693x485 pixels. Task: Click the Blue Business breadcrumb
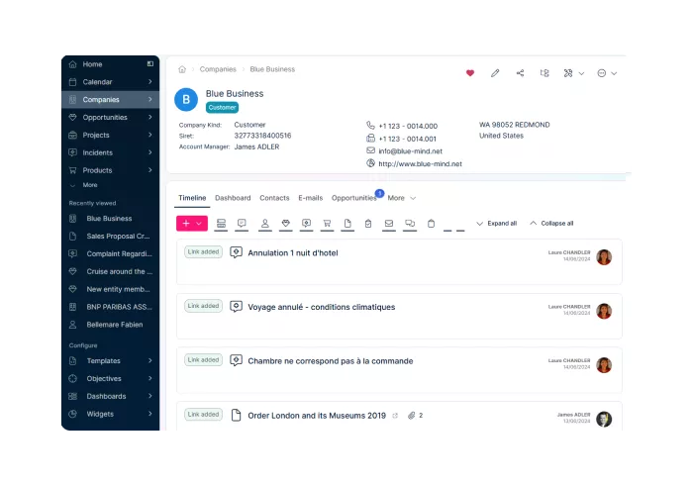coord(272,69)
